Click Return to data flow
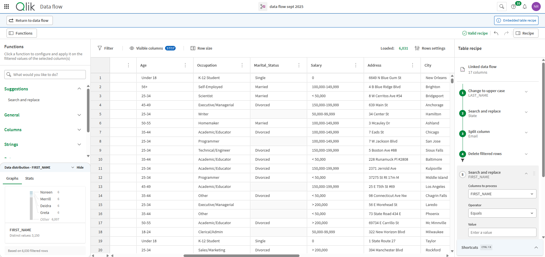This screenshot has height=257, width=545. tap(29, 20)
